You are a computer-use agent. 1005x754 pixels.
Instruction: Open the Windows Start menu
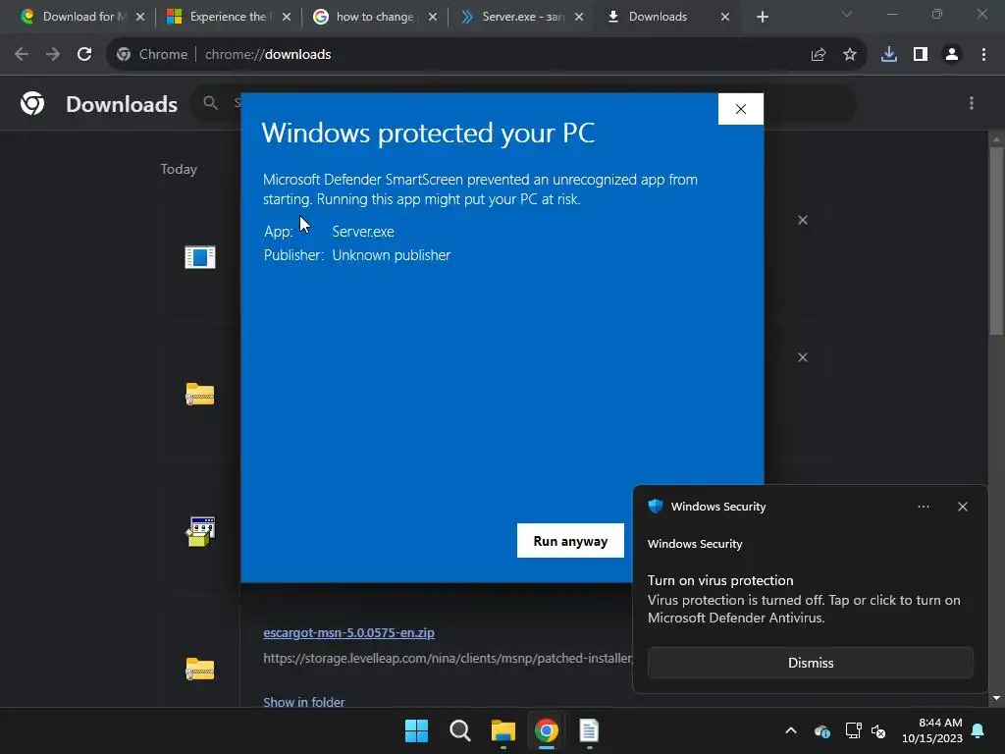[x=416, y=730]
